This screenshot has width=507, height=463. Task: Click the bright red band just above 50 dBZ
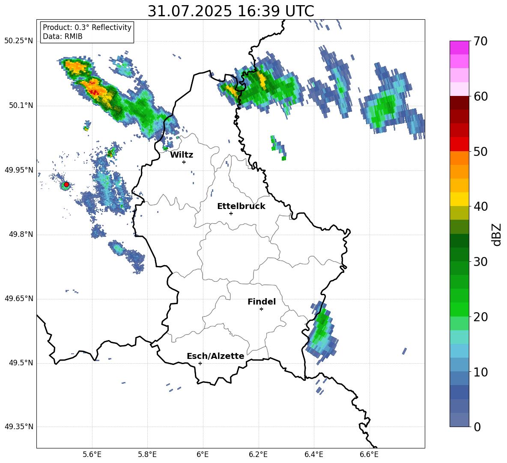pyautogui.click(x=459, y=144)
